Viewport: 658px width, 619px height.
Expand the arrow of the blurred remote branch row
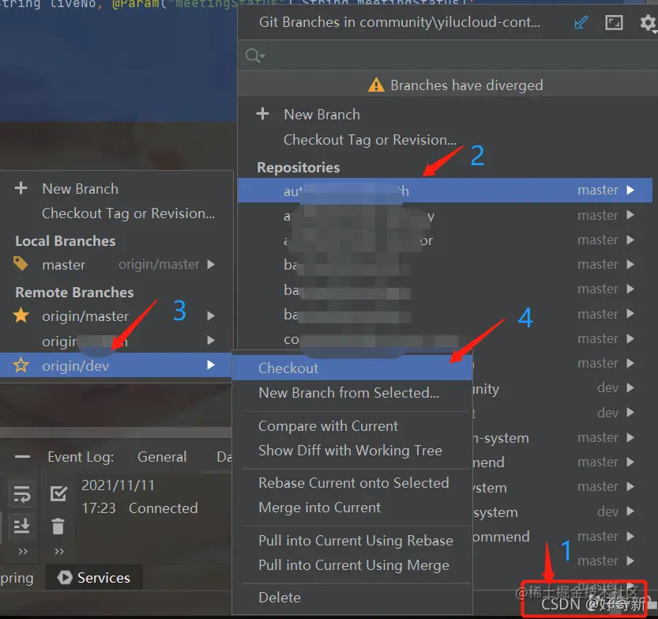pos(211,340)
